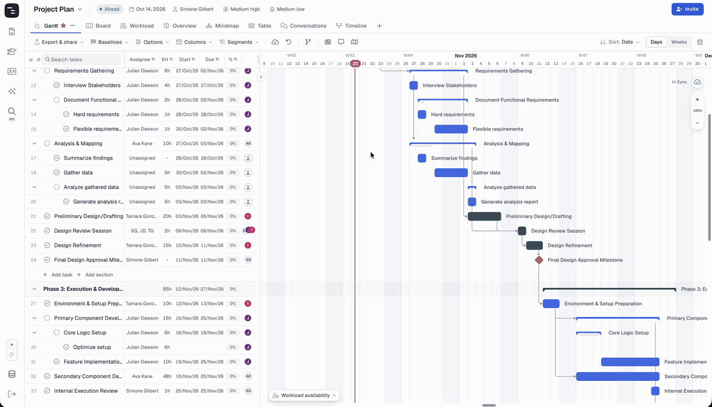Expand all rows double-chevron down icon
712x407 pixels.
click(x=31, y=60)
